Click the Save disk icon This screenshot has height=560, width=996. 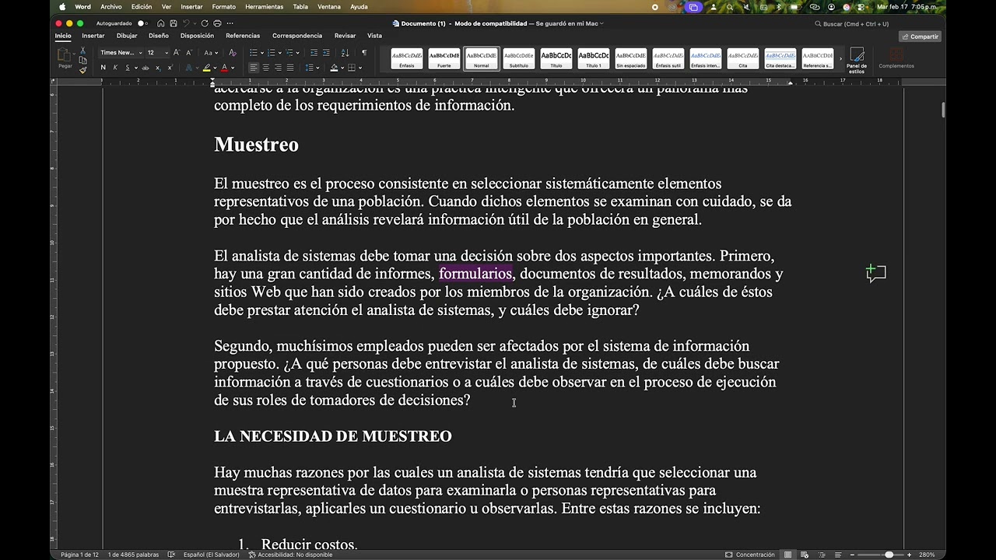172,23
